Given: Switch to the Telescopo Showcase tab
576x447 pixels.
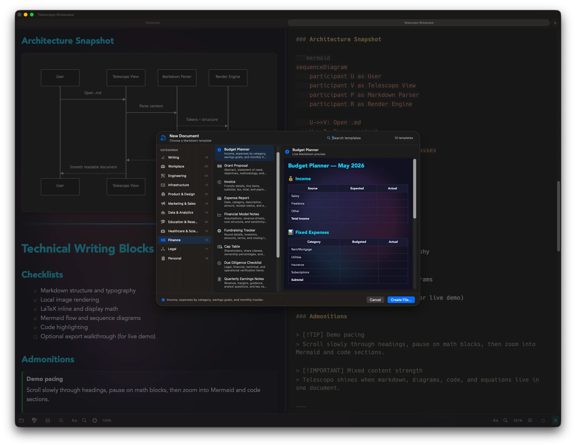Looking at the screenshot, I should click(419, 23).
